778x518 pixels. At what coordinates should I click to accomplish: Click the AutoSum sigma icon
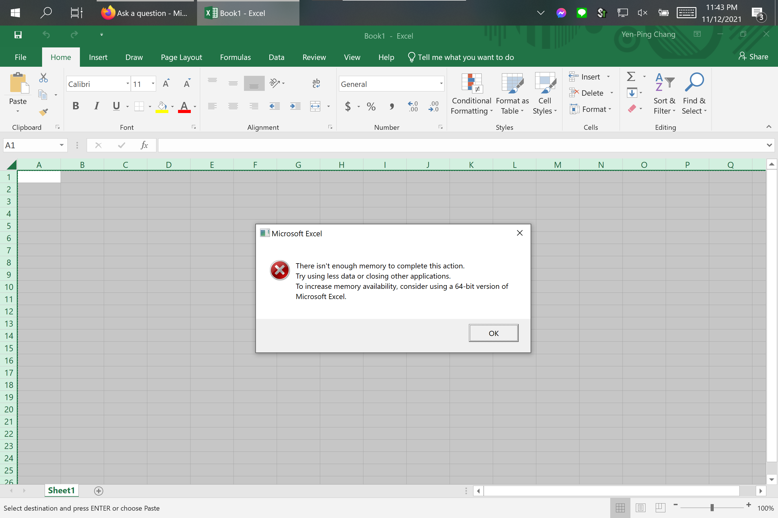pos(631,77)
